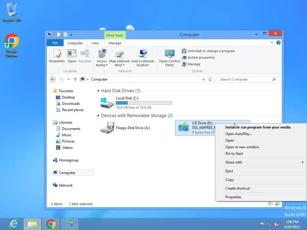This screenshot has width=307, height=230.
Task: Go up one level with the up arrow
Action: click(x=75, y=79)
